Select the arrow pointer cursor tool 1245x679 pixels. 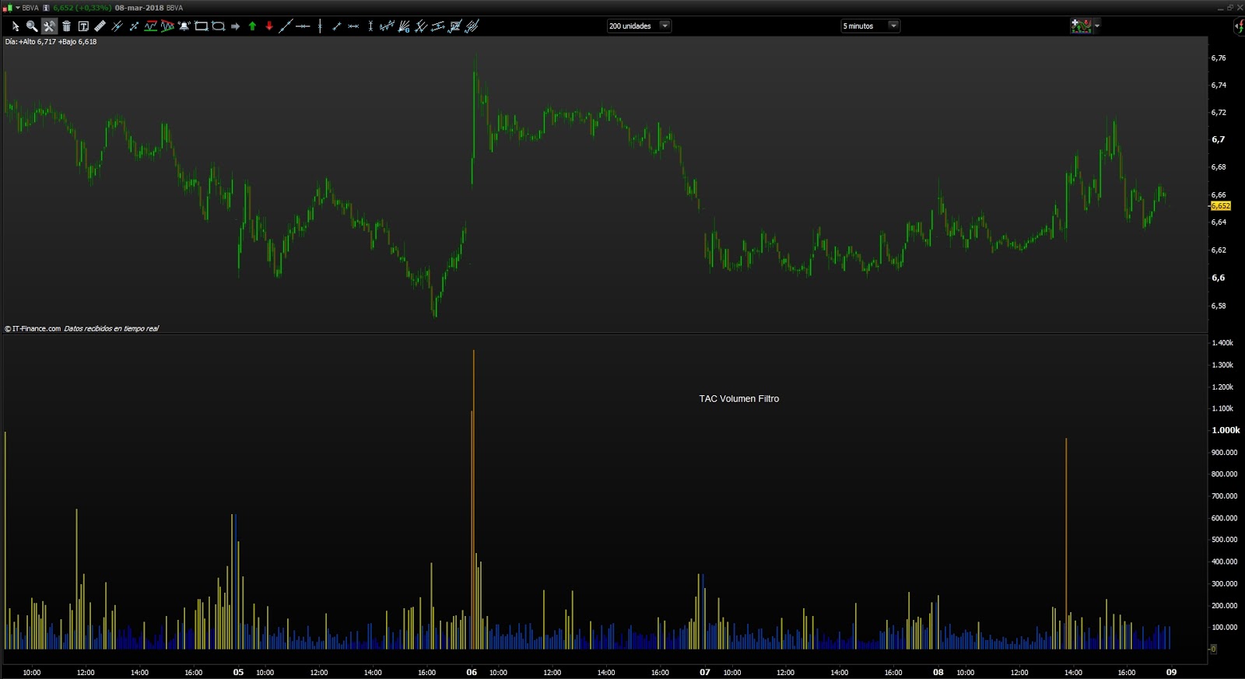click(15, 26)
